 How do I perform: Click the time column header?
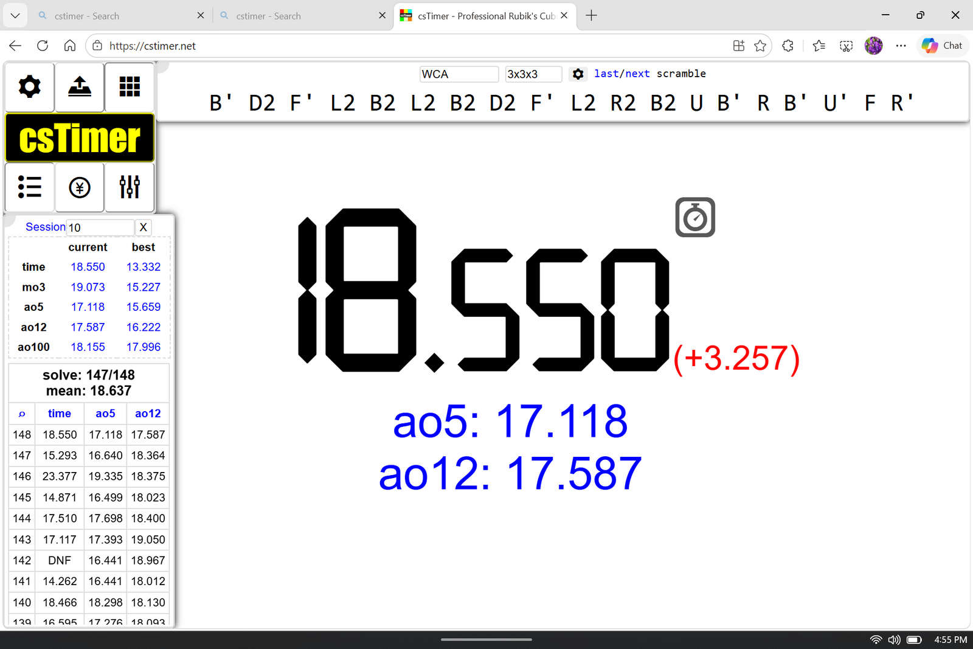coord(60,414)
